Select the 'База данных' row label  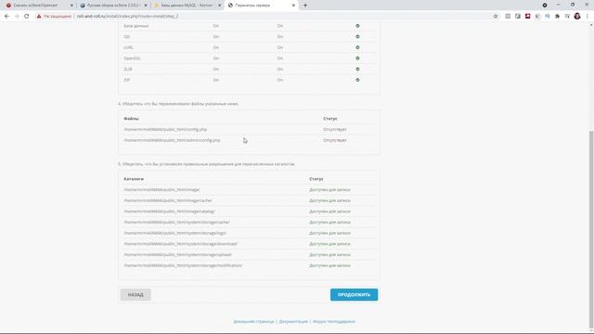136,26
